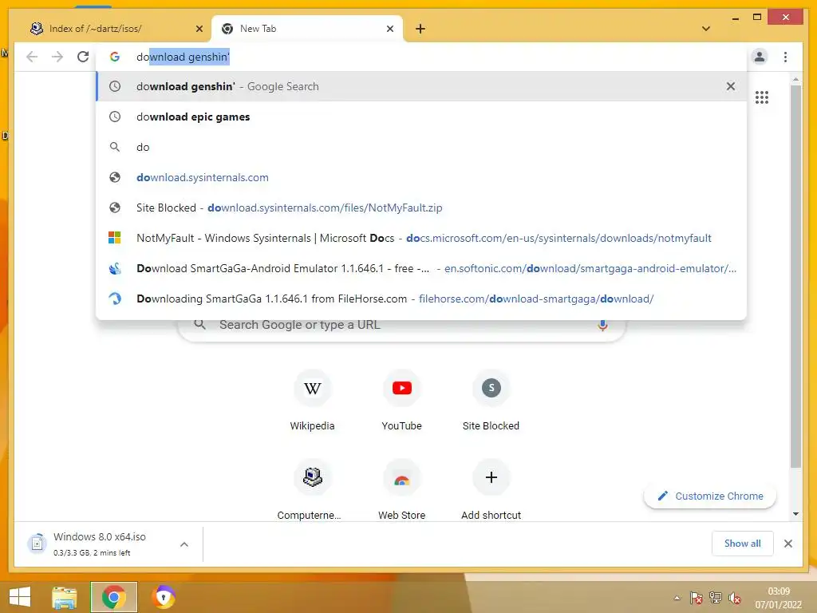This screenshot has height=613, width=817.
Task: Click the page vertical scrollbar thumb
Action: 795,276
